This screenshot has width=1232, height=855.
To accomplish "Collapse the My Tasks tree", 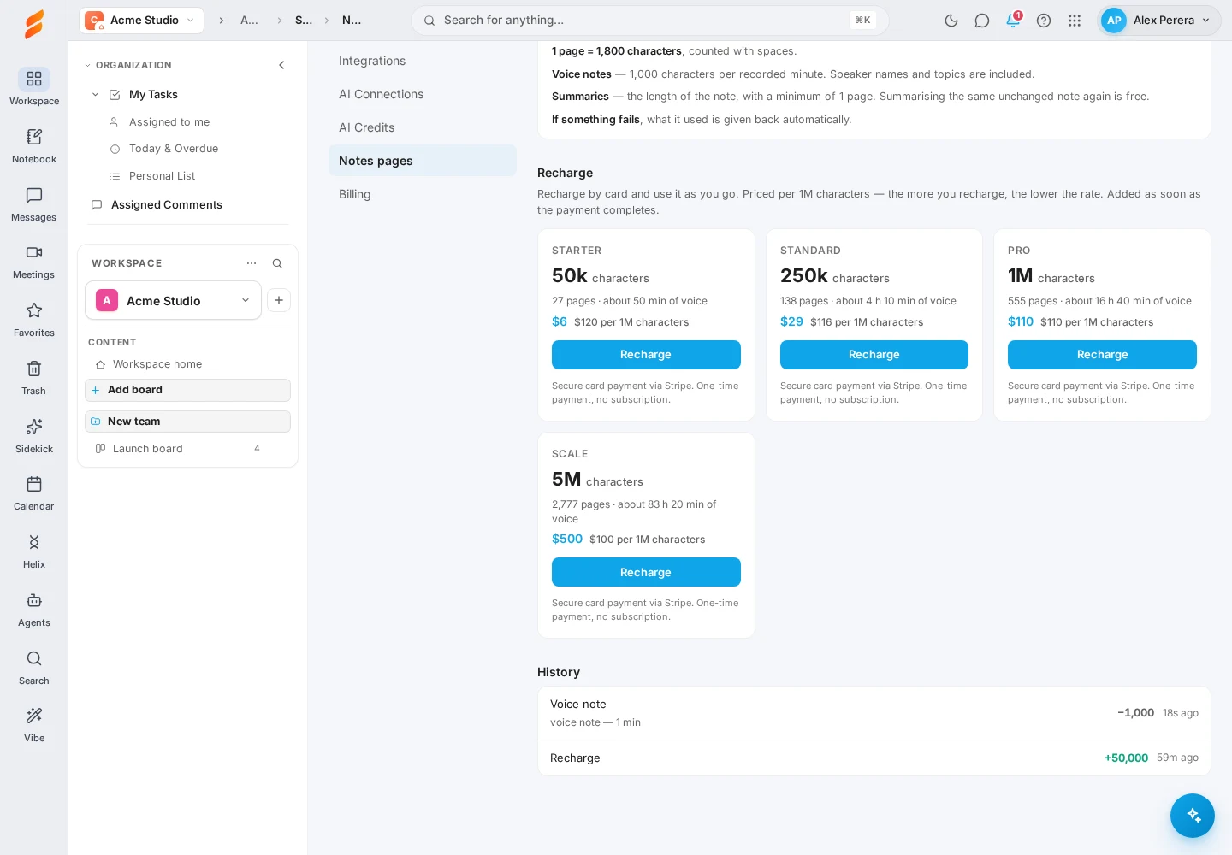I will pos(95,95).
